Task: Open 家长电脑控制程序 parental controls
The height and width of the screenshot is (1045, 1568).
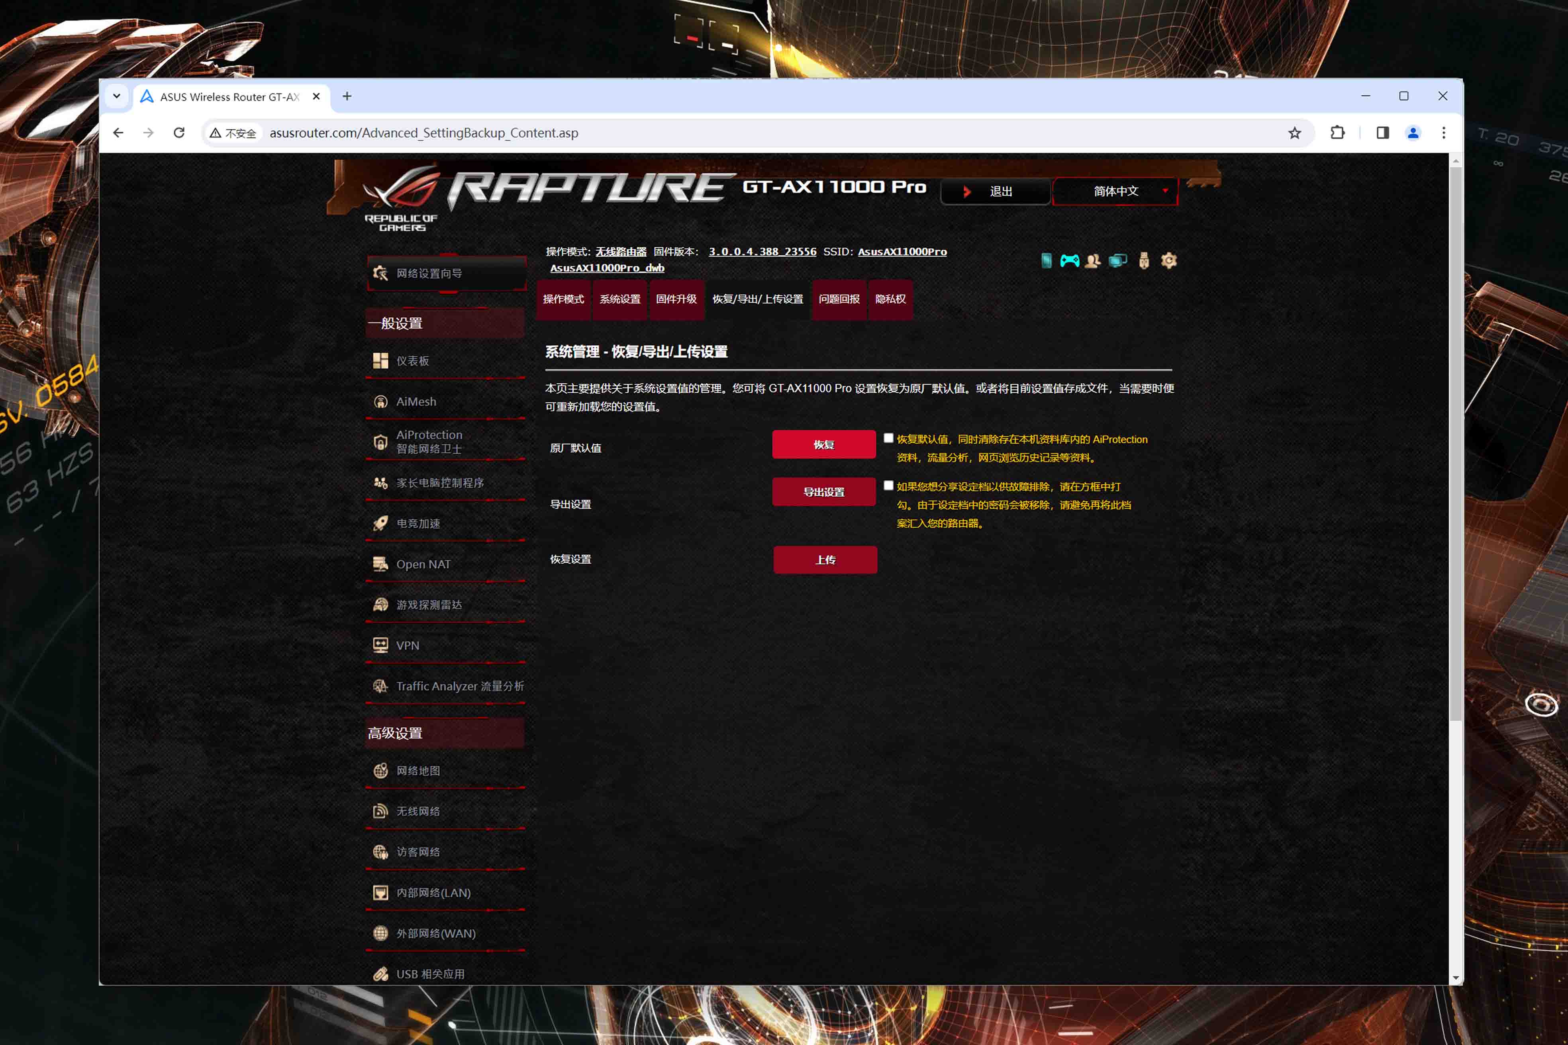Action: point(446,483)
